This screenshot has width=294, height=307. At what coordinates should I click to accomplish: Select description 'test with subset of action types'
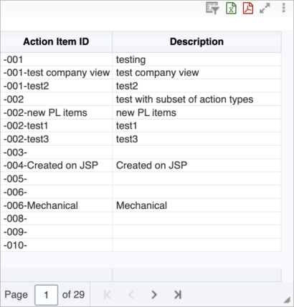point(184,99)
